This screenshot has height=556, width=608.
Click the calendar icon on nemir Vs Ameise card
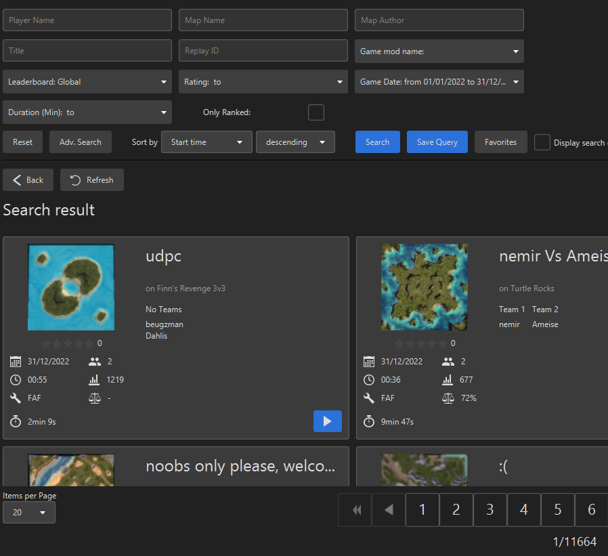[x=369, y=362]
